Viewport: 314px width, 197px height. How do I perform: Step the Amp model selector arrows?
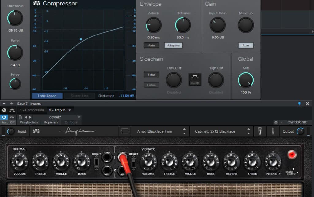point(184,131)
